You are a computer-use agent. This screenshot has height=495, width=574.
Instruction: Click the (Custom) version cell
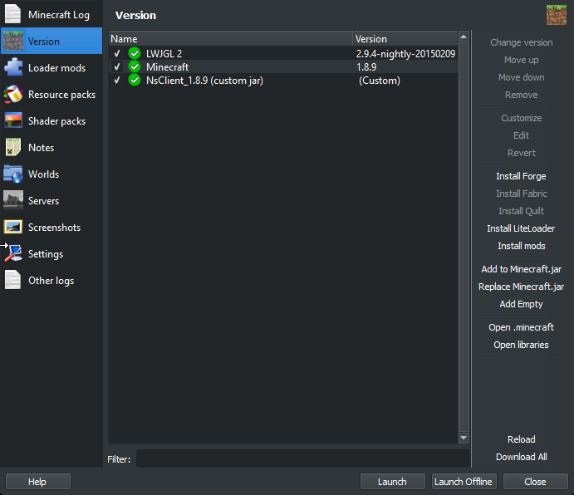pyautogui.click(x=380, y=81)
